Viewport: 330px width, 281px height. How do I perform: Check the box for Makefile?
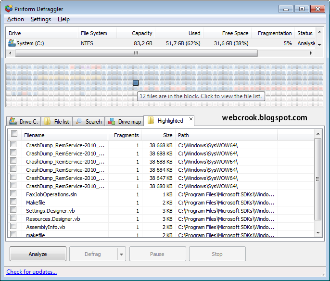(x=13, y=202)
